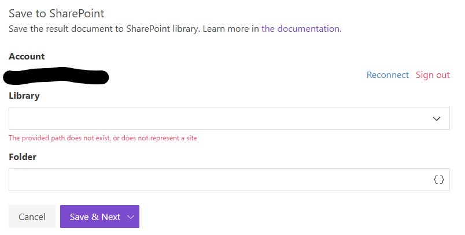Sign out of the connected account
Screen dimensions: 465x235
(x=433, y=75)
